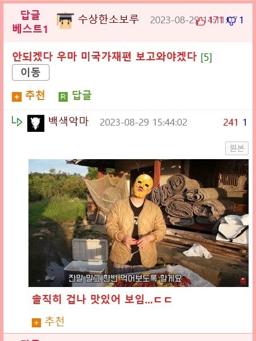Click the red 241 upvote count
The width and height of the screenshot is (256, 341).
pyautogui.click(x=230, y=122)
